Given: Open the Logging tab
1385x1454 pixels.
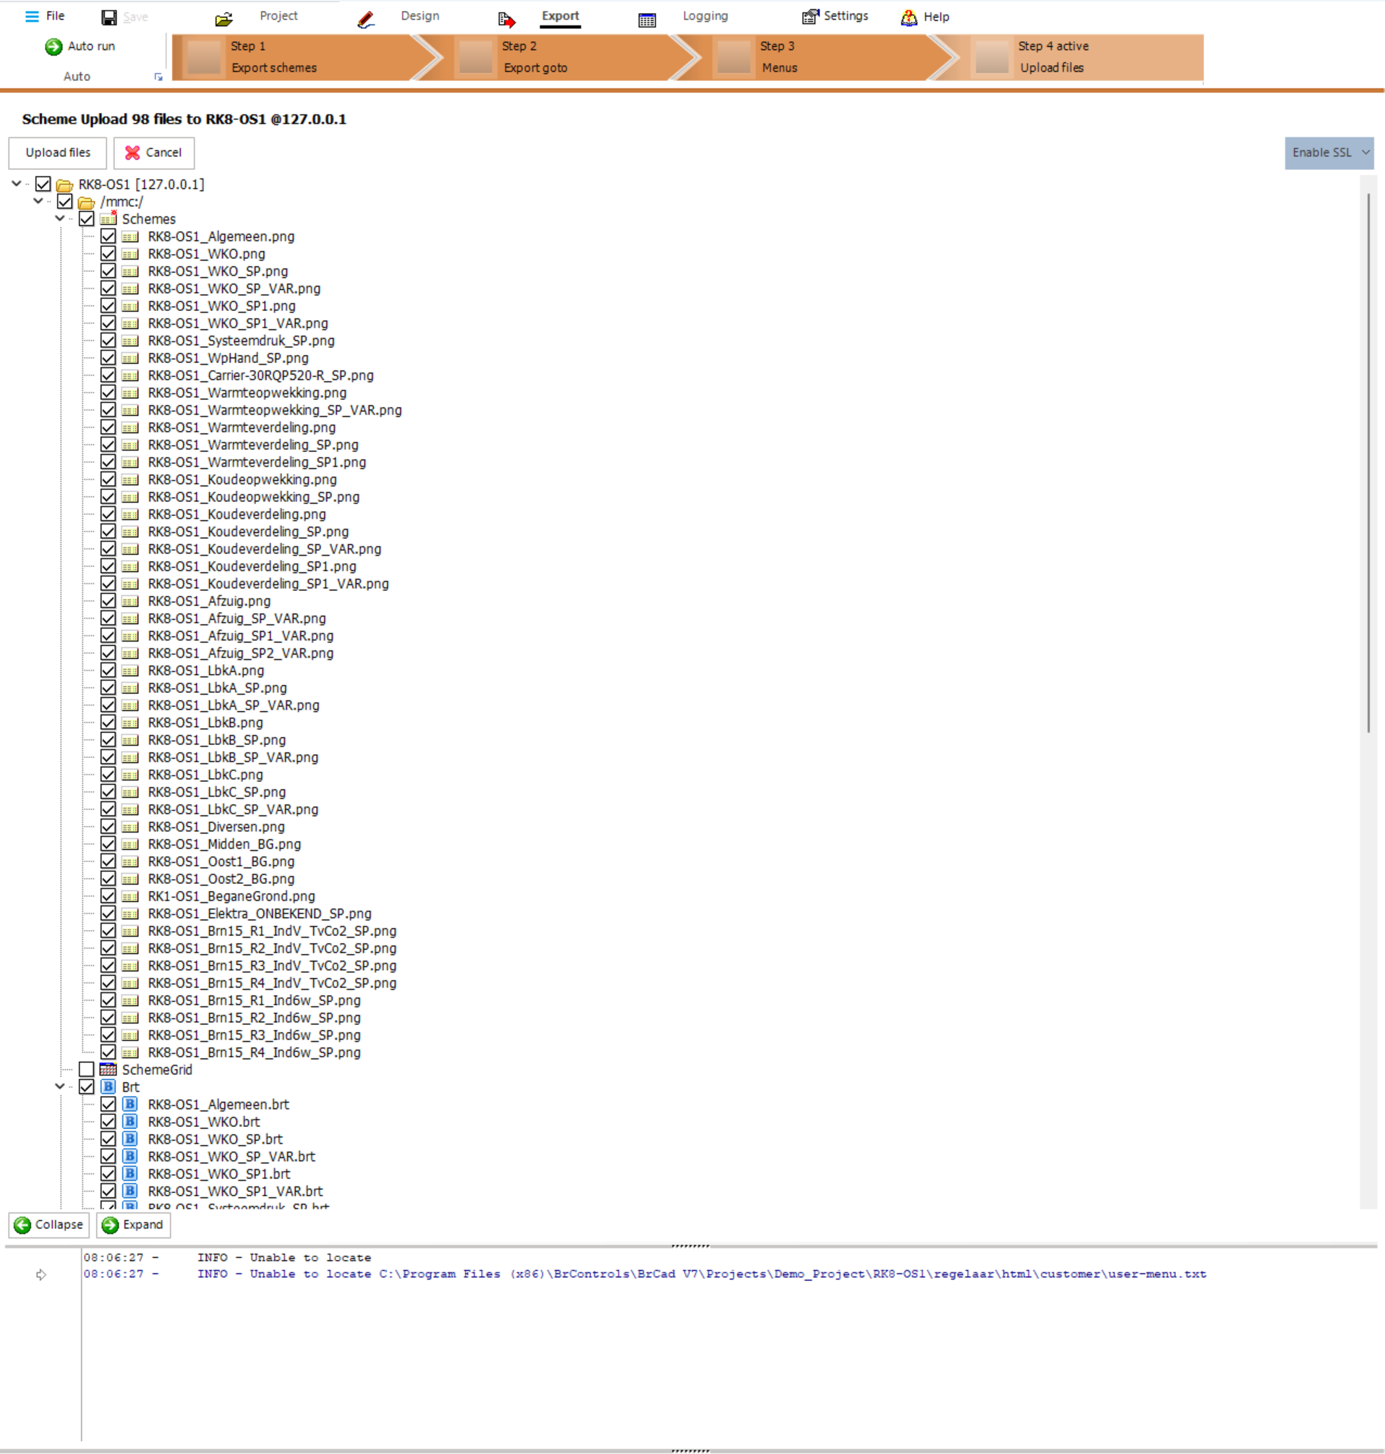Looking at the screenshot, I should [x=705, y=15].
